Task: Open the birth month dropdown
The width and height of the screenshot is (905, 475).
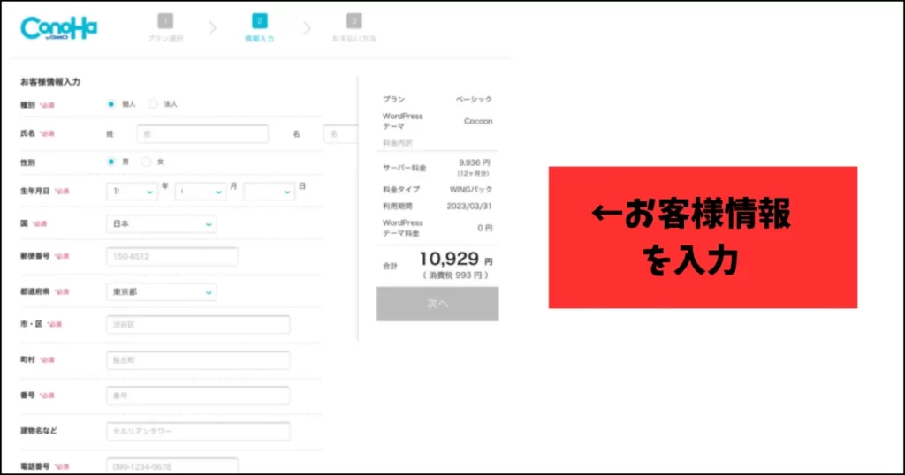Action: (x=201, y=192)
